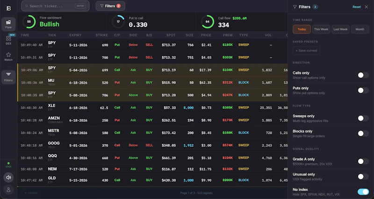Open the Watch star sidebar item
The image size is (374, 199).
pos(8,56)
